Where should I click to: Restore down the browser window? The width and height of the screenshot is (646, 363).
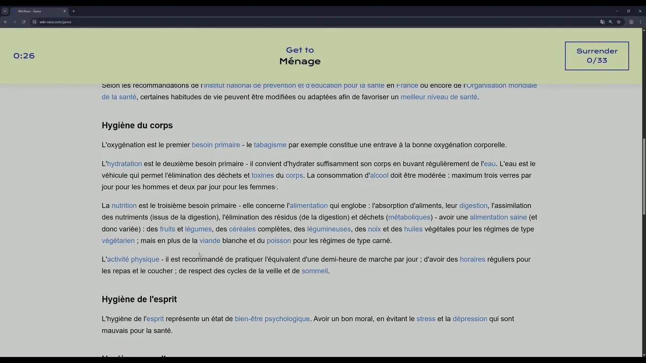click(628, 11)
